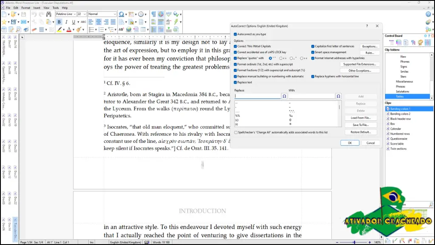The image size is (435, 245).
Task: Apply Underline formatting
Action: 73,22
